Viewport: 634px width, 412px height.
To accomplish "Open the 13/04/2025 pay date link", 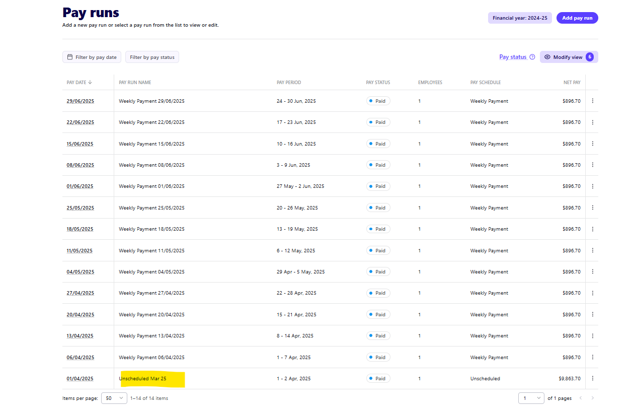I will 80,335.
